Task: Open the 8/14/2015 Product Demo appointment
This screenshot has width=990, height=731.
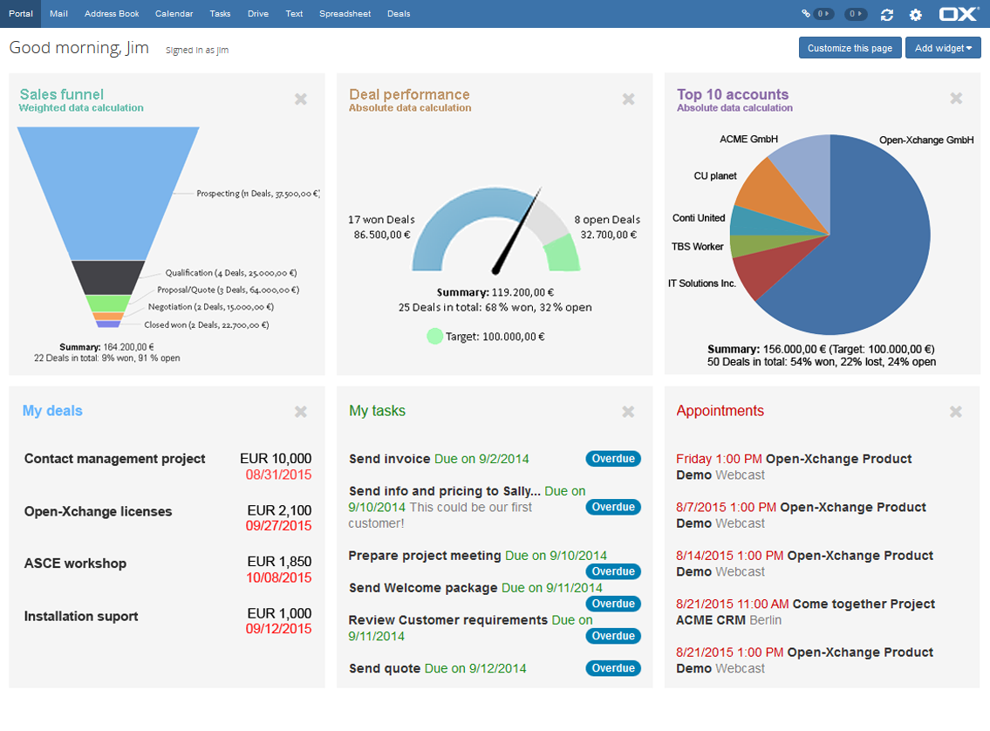Action: pyautogui.click(x=804, y=564)
